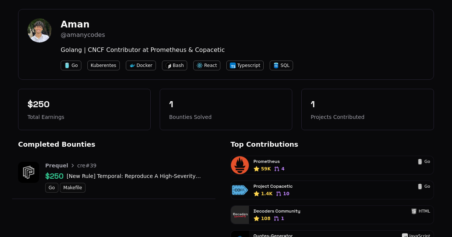Viewport: 452px width, 237px height.
Task: Select the Typescript skill tag
Action: (x=245, y=65)
